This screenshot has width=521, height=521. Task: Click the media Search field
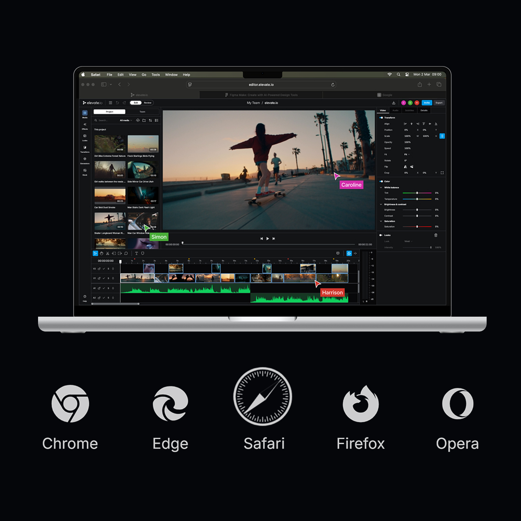[x=105, y=120]
